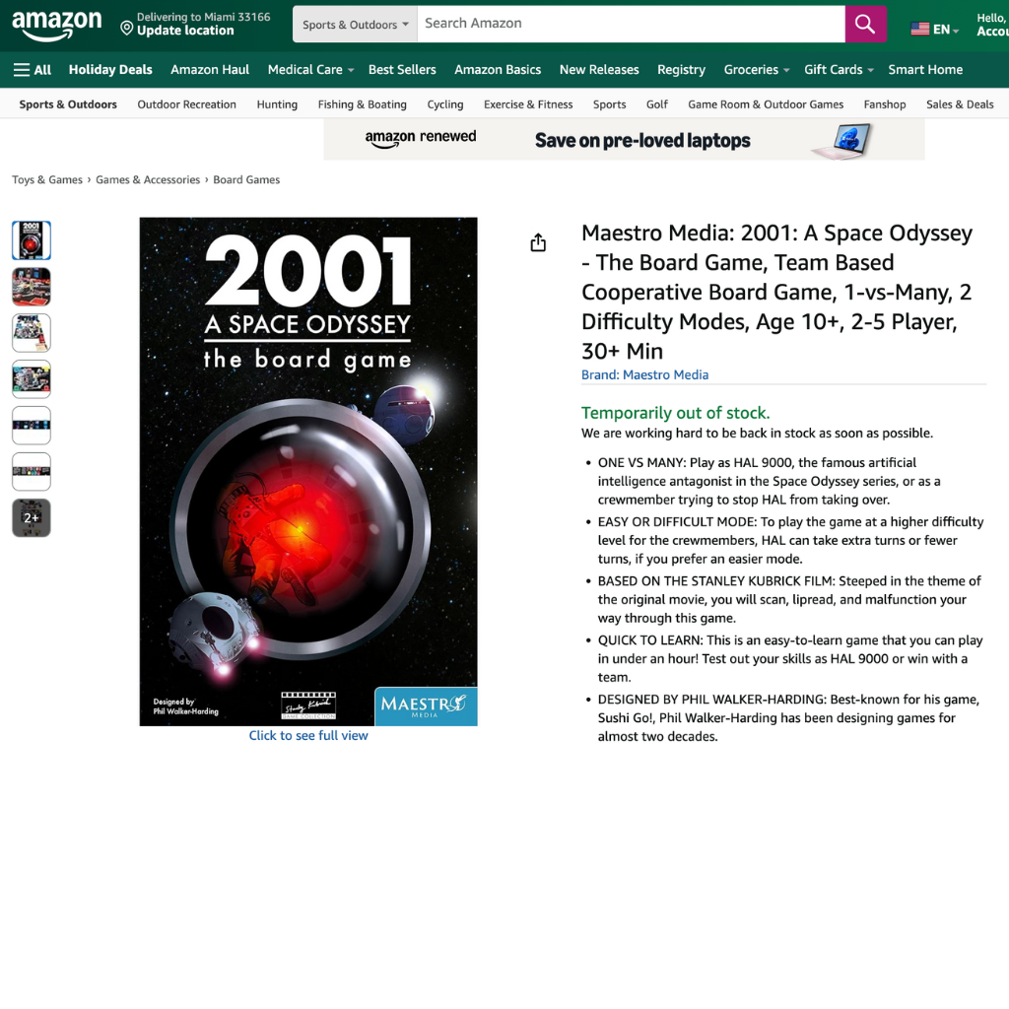Click the magnifying glass search button
The height and width of the screenshot is (1009, 1009).
pos(865,25)
